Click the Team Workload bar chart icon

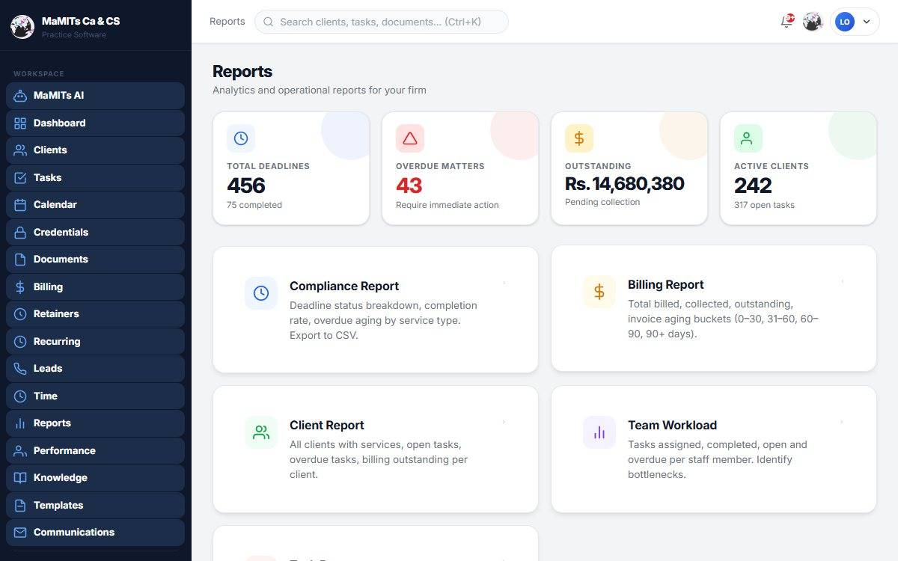[x=599, y=432]
